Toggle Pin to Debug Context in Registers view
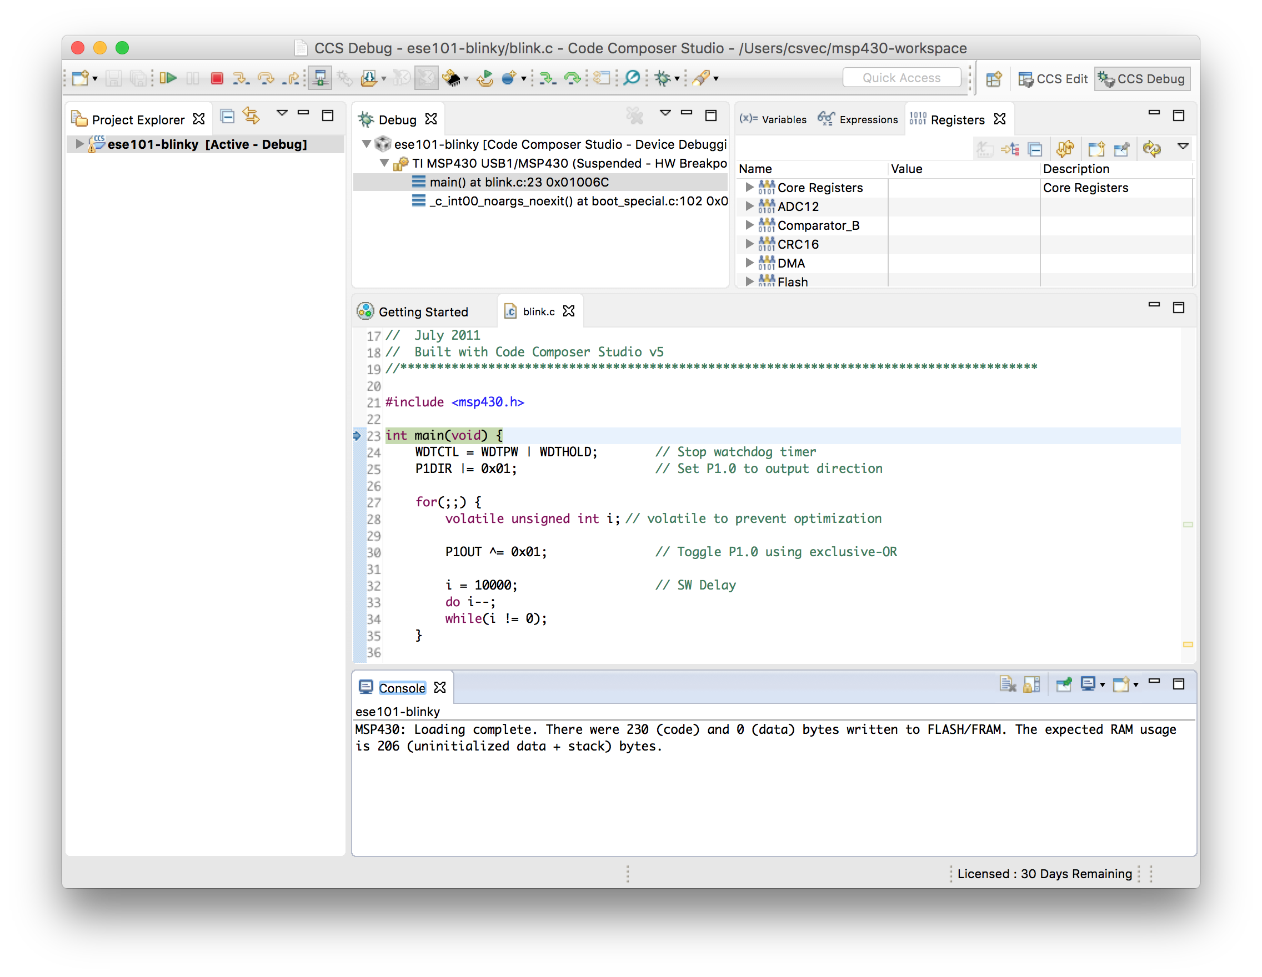1262x977 pixels. pos(1121,149)
